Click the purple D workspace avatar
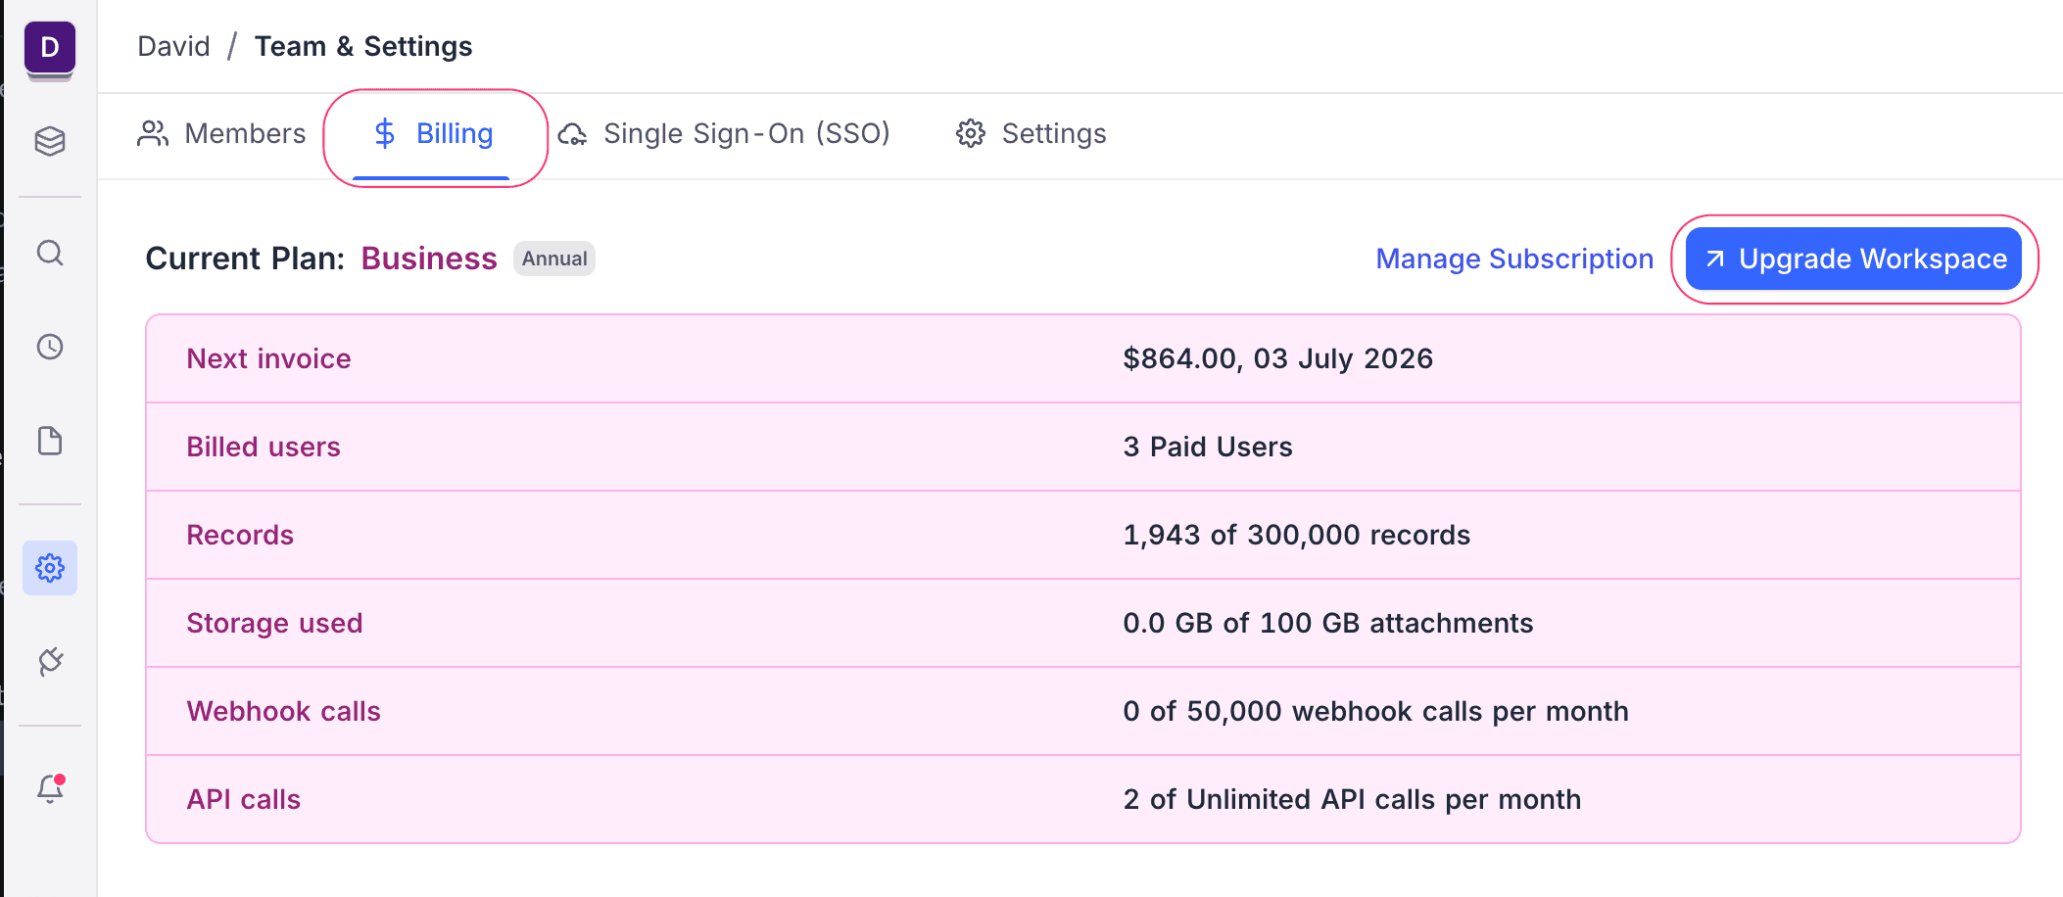2063x897 pixels. (x=50, y=48)
